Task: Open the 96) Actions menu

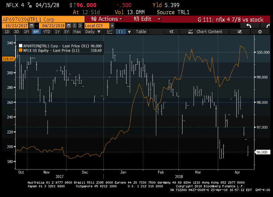Action: pos(104,19)
